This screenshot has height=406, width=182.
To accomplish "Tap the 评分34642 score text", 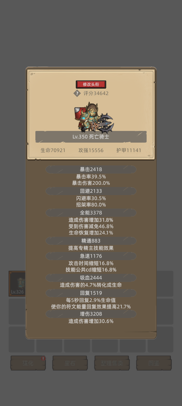I will coord(96,93).
